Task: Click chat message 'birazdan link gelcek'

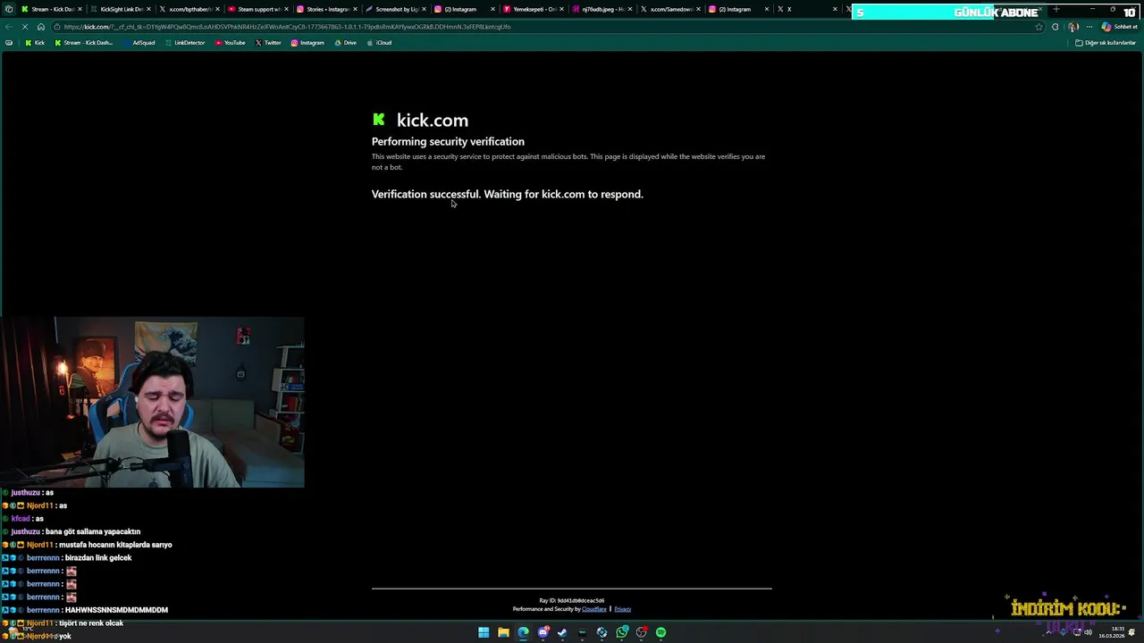Action: coord(98,557)
